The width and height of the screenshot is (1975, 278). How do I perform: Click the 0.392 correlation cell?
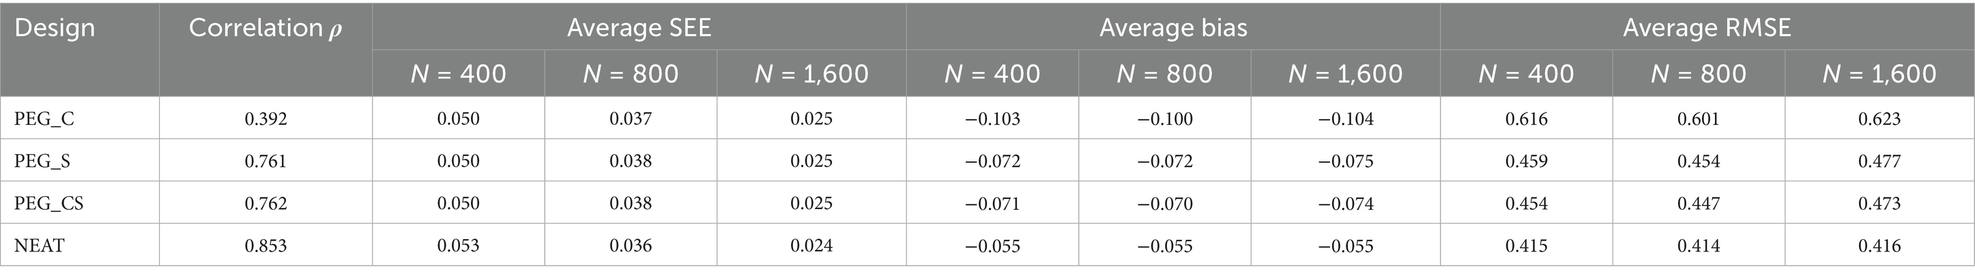point(265,119)
